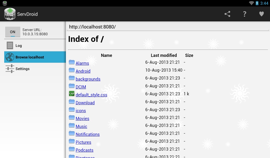This screenshot has height=158, width=270.
Task: Click the folder icon beside Pictures
Action: (72, 141)
